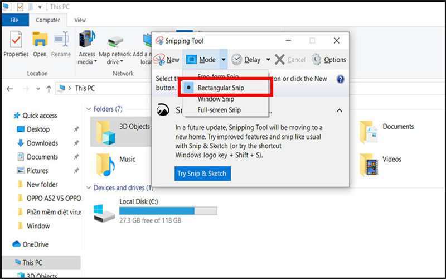The width and height of the screenshot is (446, 279).
Task: Select the Music folder
Action: pyautogui.click(x=116, y=165)
